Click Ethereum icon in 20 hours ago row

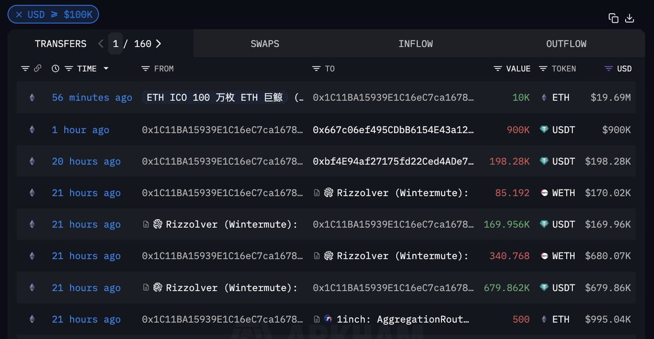coord(32,161)
